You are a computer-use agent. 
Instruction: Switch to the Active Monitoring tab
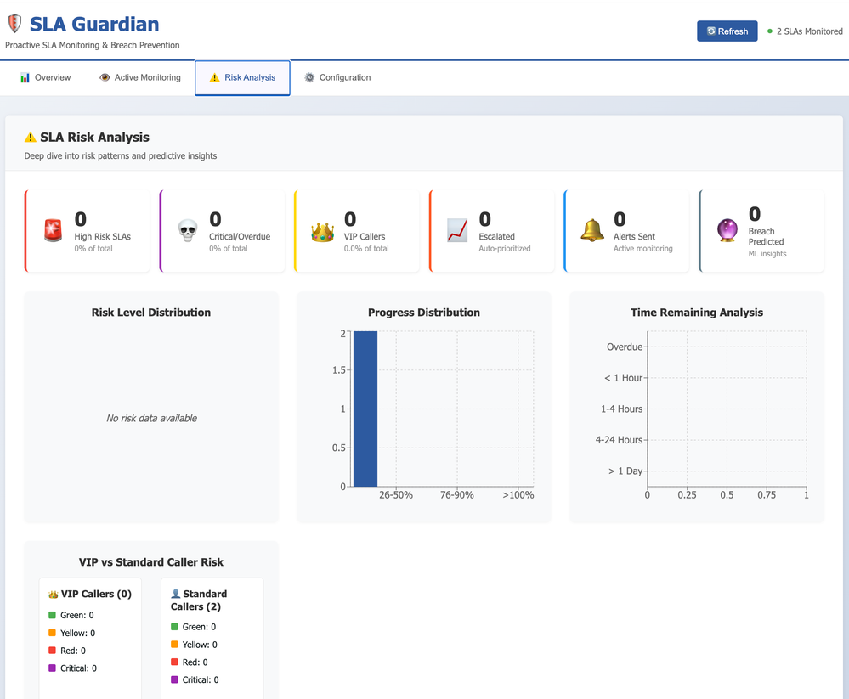(139, 77)
